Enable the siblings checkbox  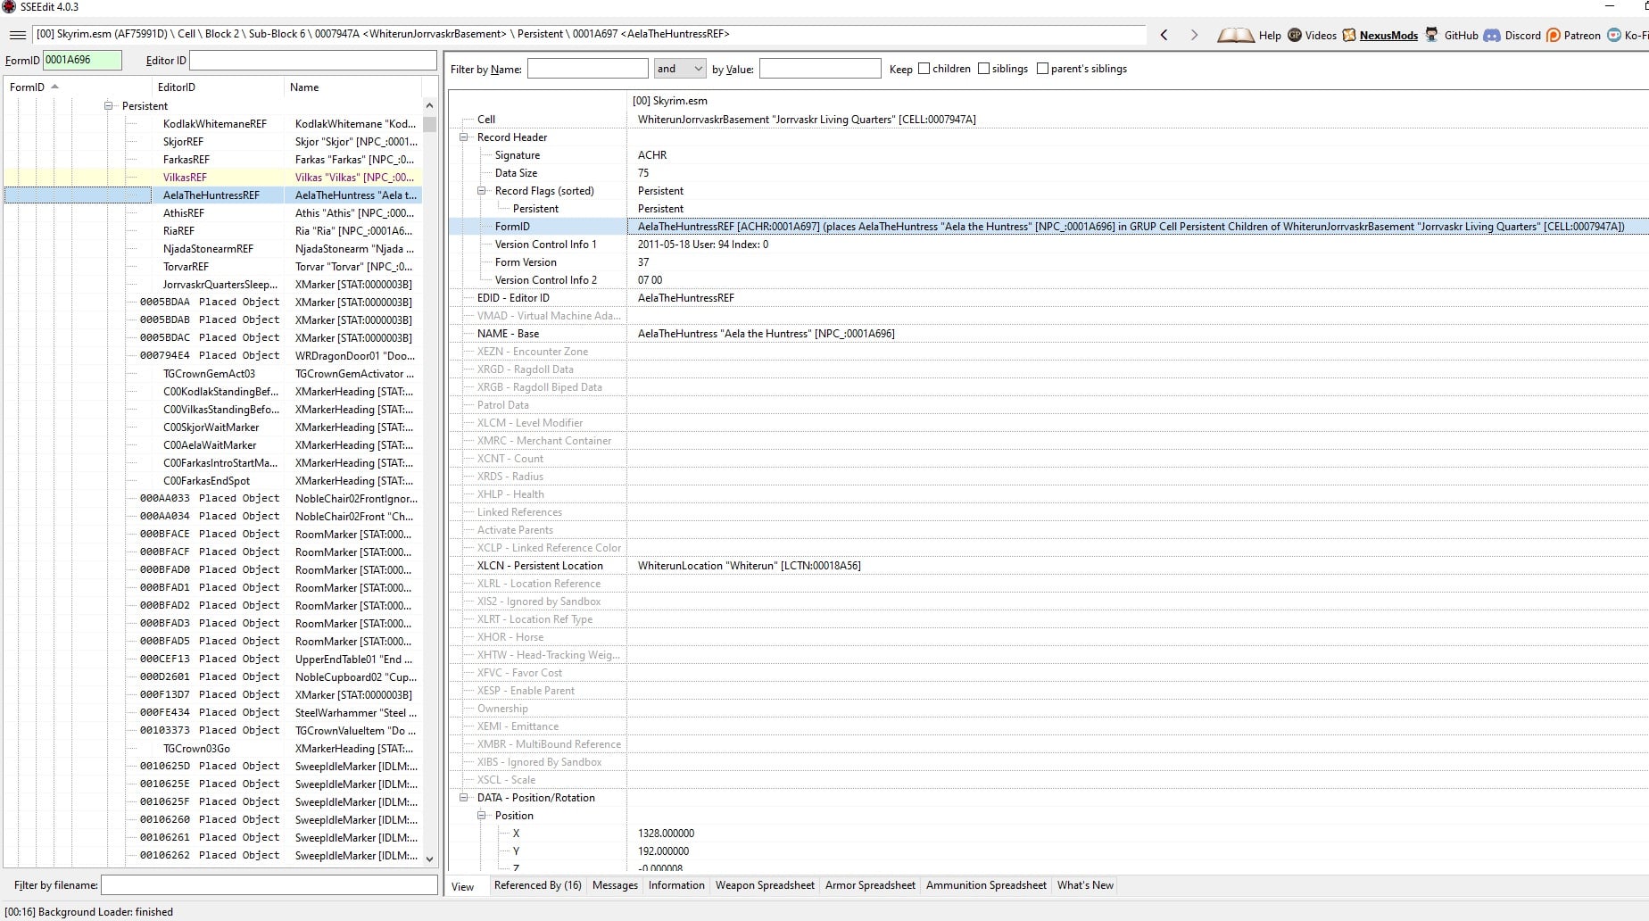click(983, 69)
